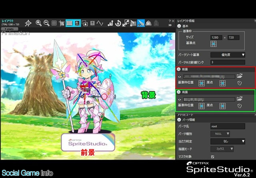This screenshot has height=178, width=256.
Task: Open folder to load 前景 image
Action: coord(240,76)
